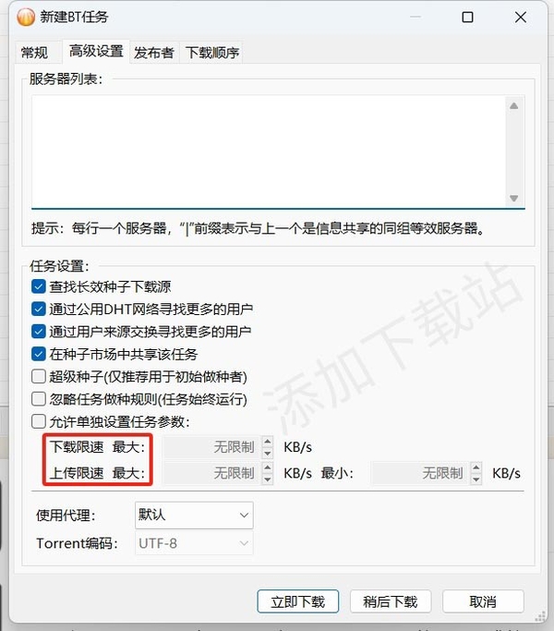Click the BitComet app icon in title bar

click(x=26, y=18)
